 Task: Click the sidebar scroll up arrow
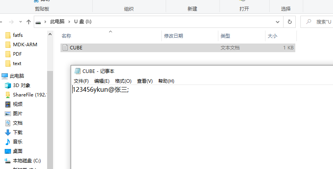pyautogui.click(x=50, y=34)
